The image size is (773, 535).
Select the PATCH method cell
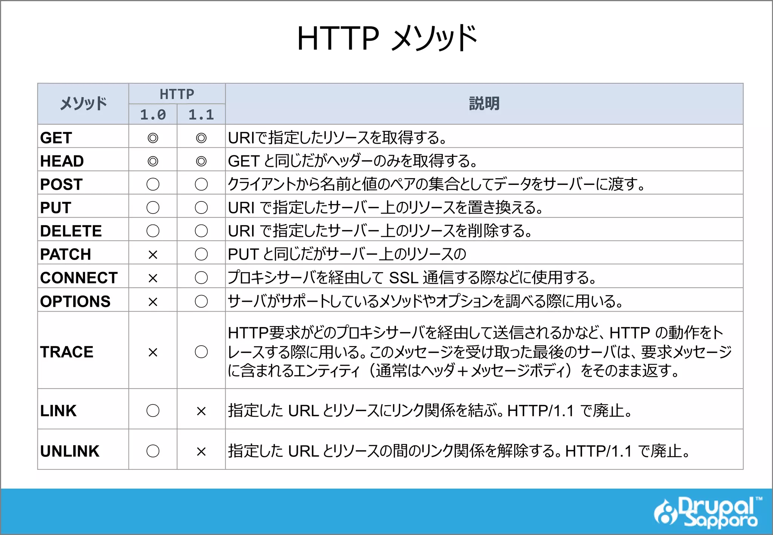coord(83,253)
